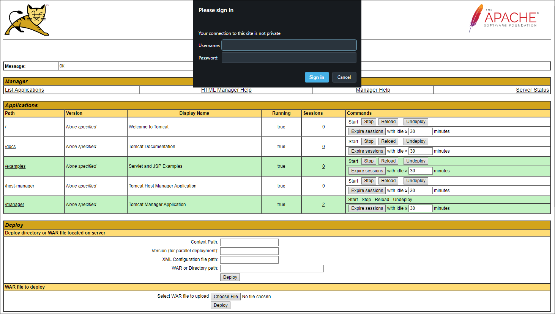Open the List Applications link
The image size is (555, 314).
24,90
